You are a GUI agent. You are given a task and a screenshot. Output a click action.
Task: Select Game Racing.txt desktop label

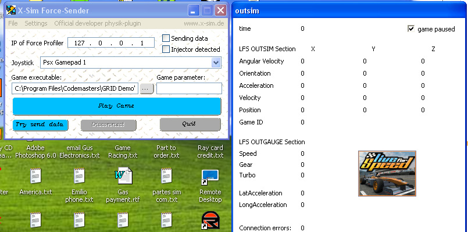pyautogui.click(x=123, y=152)
